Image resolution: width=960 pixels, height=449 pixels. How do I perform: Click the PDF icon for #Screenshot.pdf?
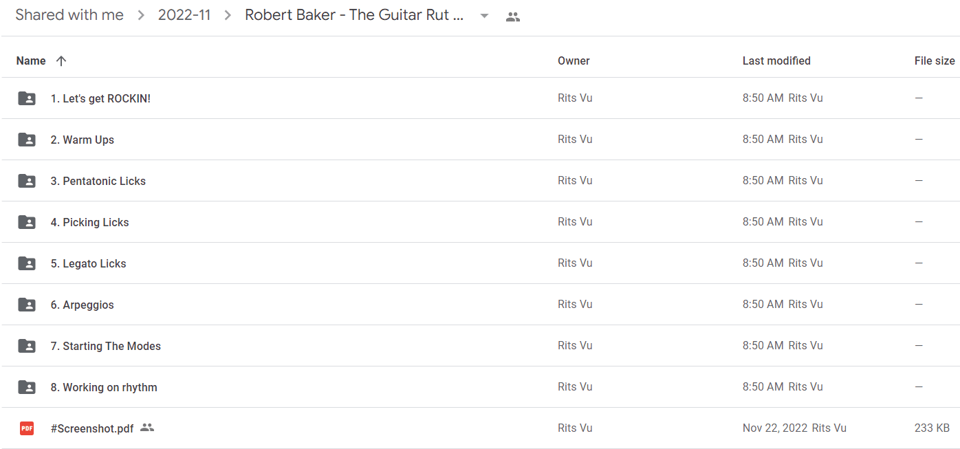tap(27, 428)
